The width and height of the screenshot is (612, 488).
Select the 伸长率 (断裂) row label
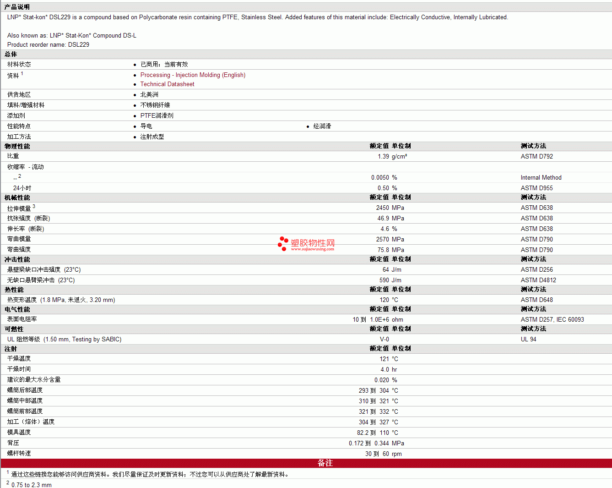[25, 229]
